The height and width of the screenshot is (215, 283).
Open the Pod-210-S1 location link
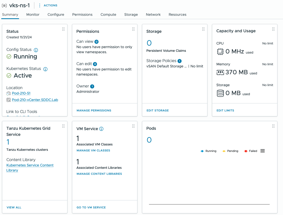(21, 93)
